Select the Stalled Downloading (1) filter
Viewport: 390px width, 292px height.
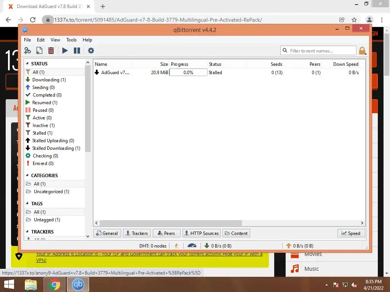(54, 148)
